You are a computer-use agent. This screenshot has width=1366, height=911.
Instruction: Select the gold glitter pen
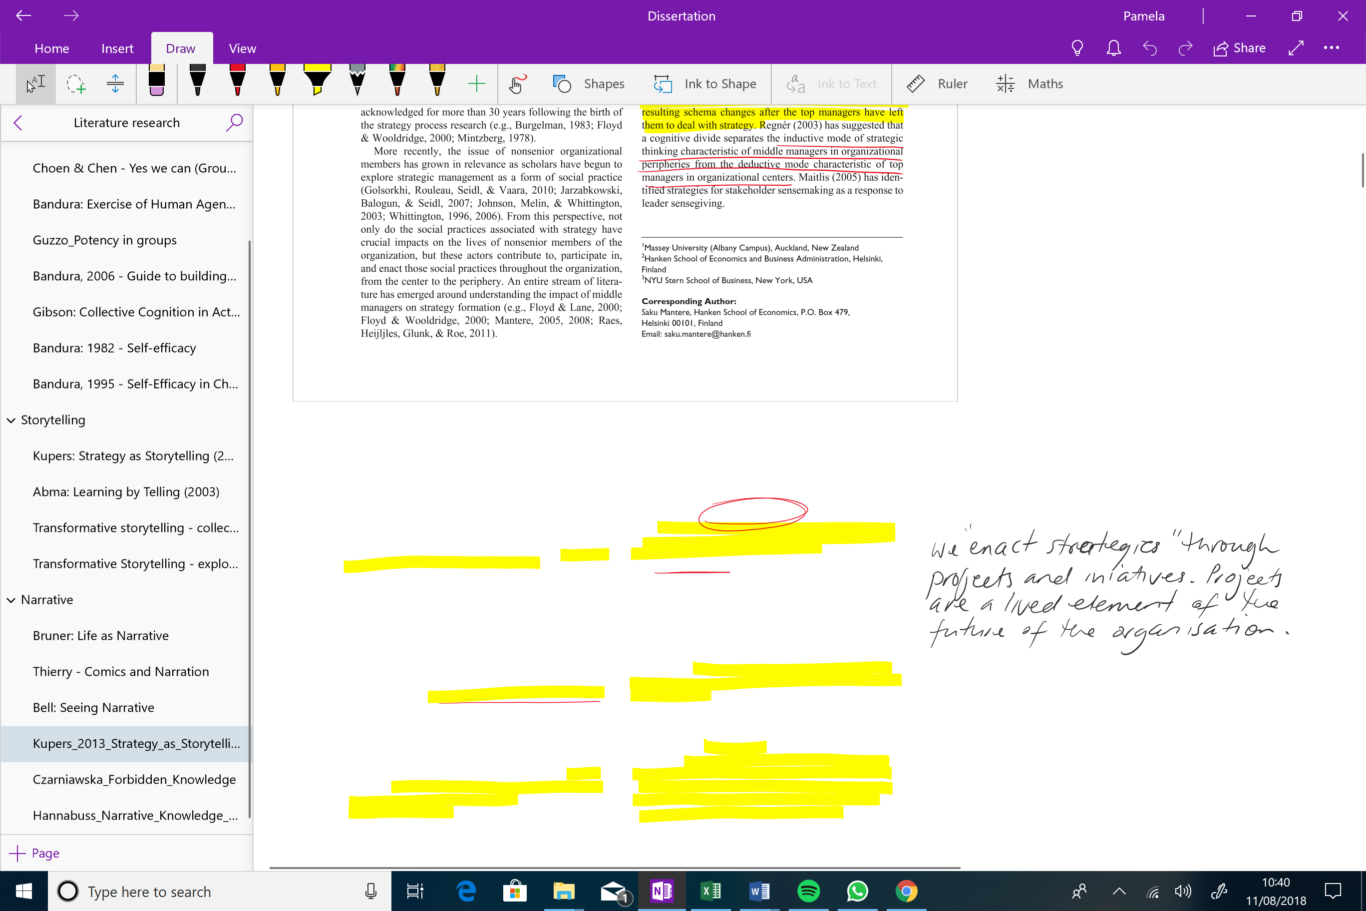437,81
